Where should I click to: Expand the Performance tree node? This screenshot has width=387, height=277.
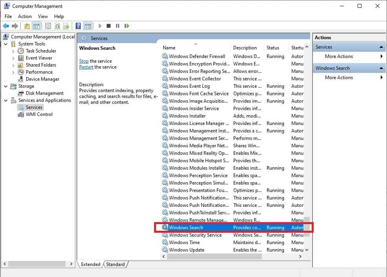point(13,72)
